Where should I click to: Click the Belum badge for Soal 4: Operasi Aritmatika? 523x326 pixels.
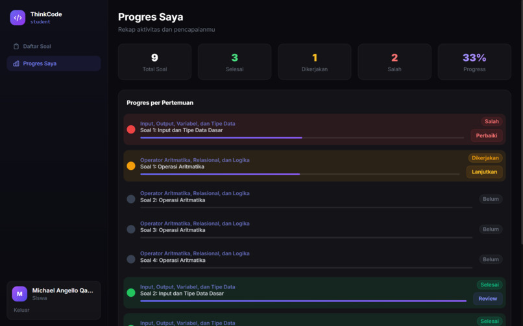coord(491,259)
